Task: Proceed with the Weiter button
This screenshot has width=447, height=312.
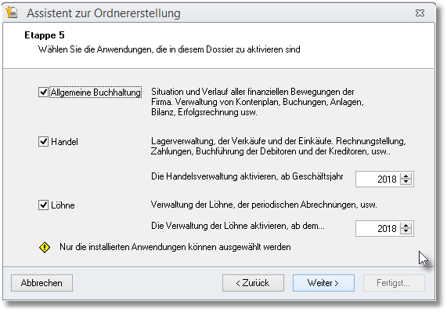Action: 323,283
